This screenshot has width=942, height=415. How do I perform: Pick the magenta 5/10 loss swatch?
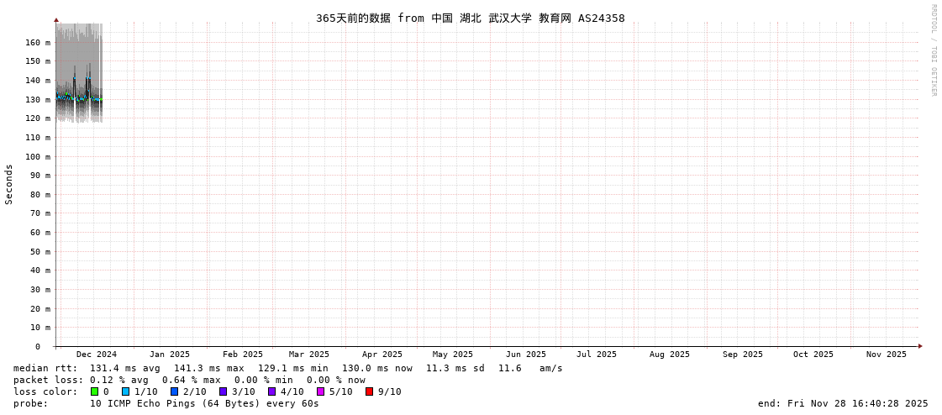tap(321, 391)
